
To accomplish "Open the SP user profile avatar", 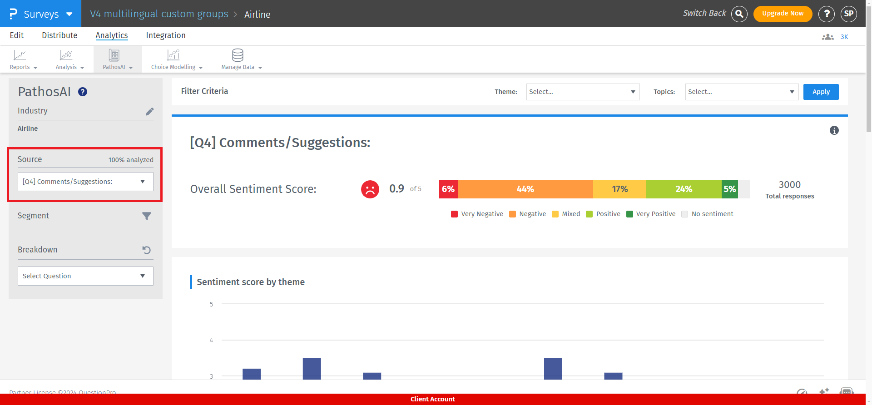I will [849, 14].
